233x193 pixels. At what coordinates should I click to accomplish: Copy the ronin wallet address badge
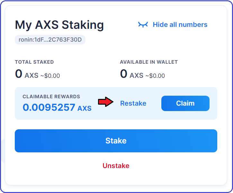50,40
